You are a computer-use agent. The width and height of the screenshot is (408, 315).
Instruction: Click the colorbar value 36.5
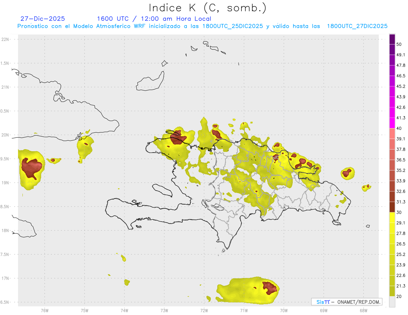point(401,160)
